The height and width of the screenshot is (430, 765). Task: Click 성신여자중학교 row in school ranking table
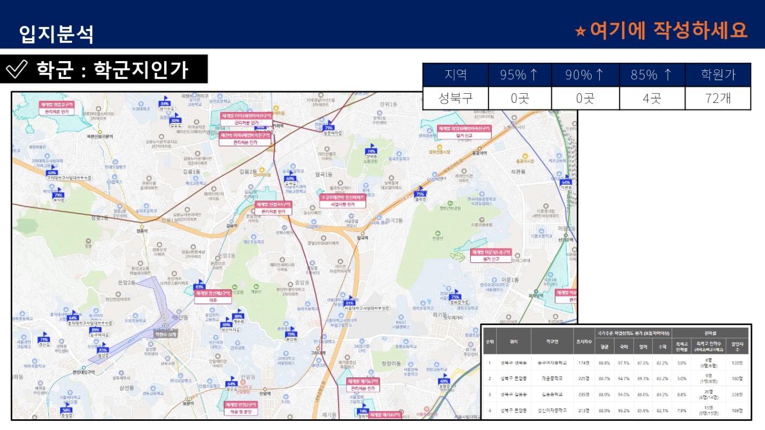click(x=616, y=410)
